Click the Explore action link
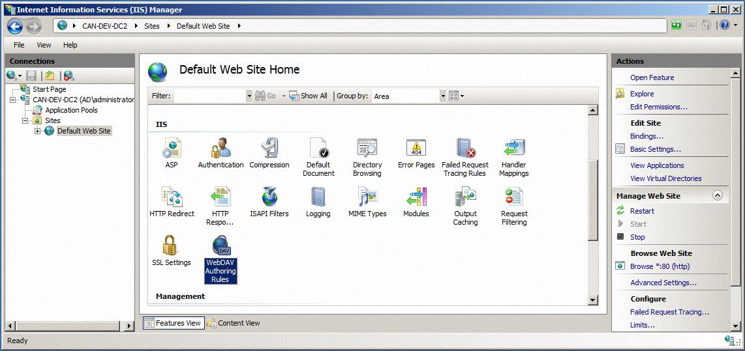 [x=642, y=94]
